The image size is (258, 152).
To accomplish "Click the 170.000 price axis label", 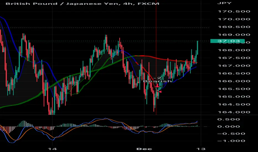I will (234, 19).
